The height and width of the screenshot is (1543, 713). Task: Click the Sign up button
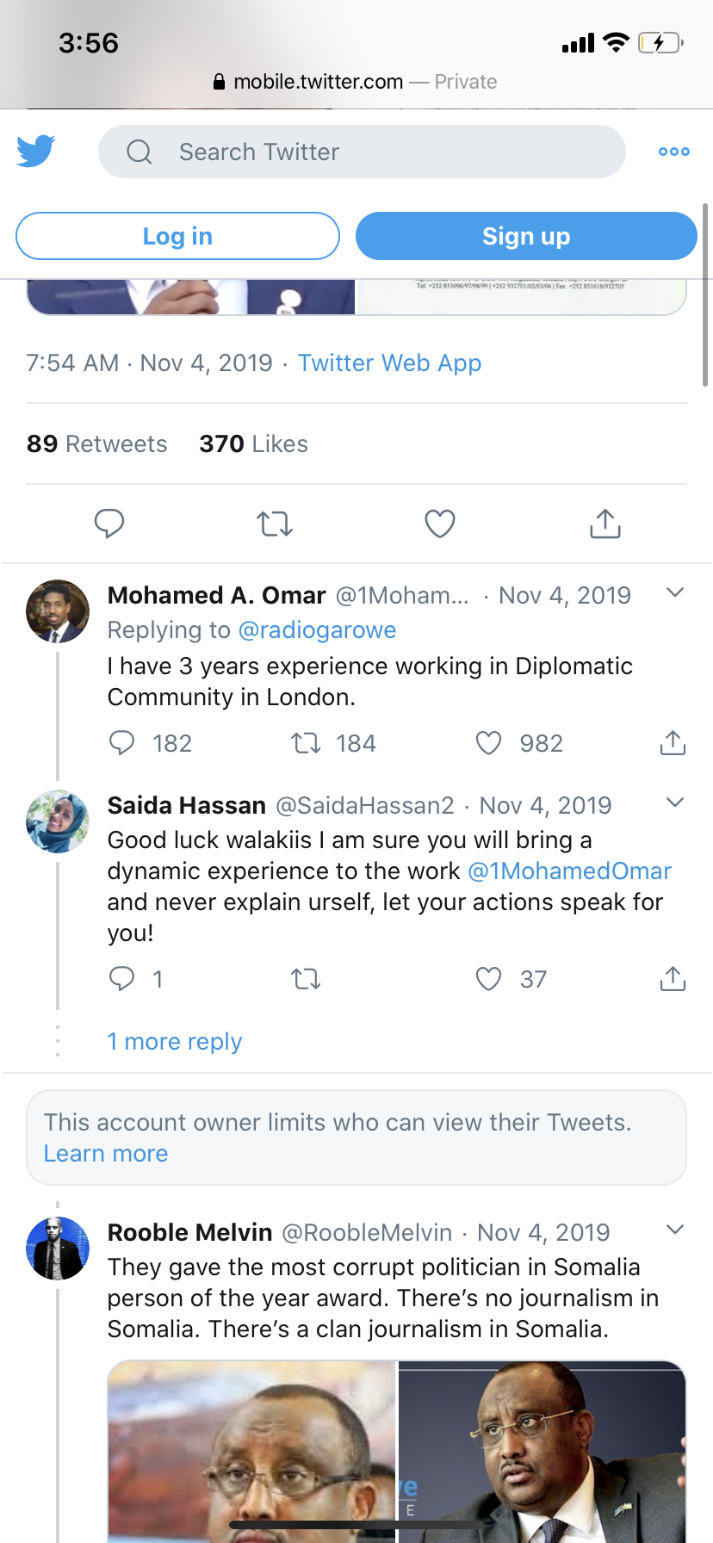coord(526,236)
